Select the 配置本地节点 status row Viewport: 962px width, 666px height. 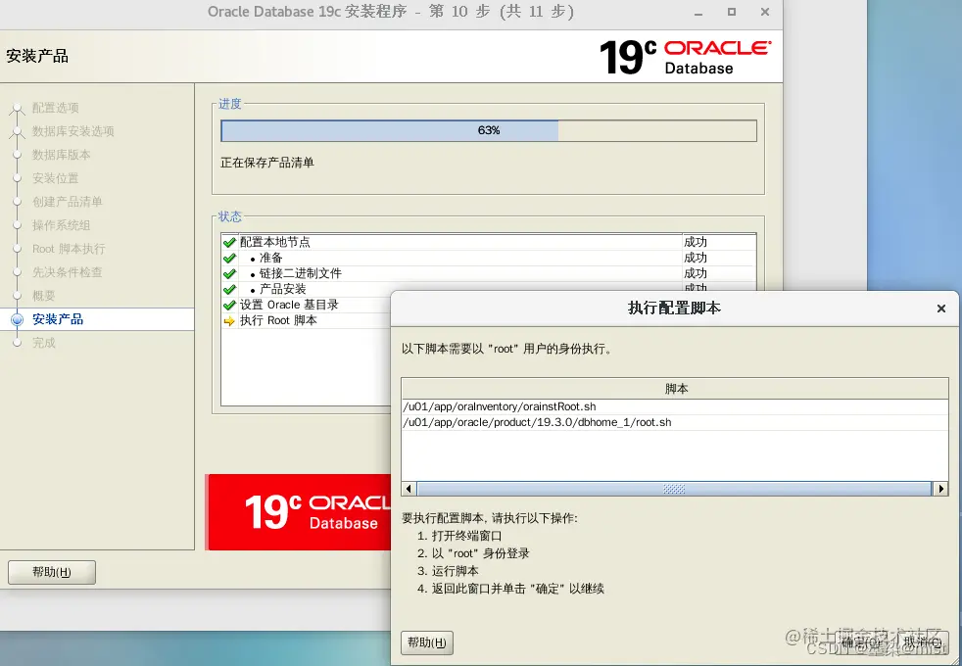489,242
